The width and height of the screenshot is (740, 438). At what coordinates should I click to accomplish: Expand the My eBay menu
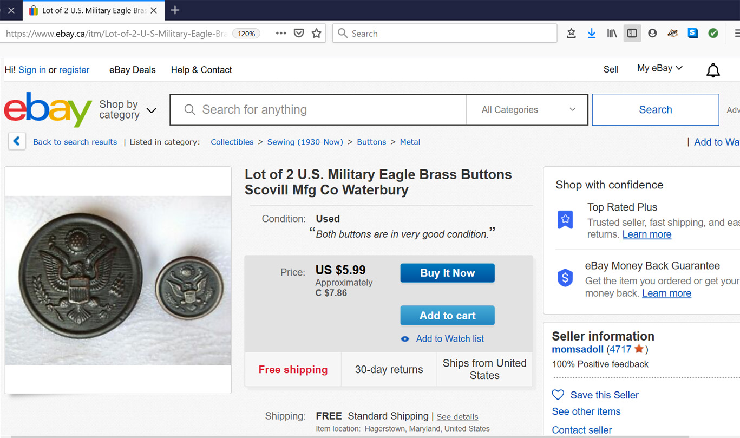(x=659, y=68)
